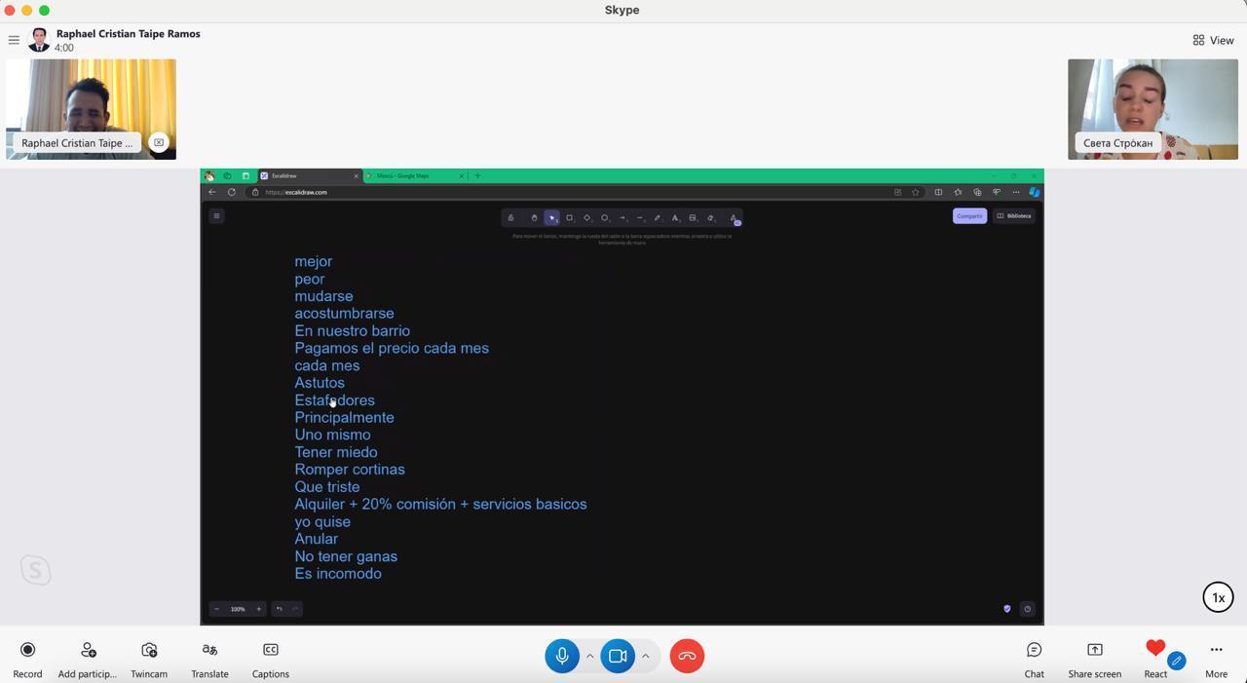Select the text 'No tener ganas'

(346, 556)
